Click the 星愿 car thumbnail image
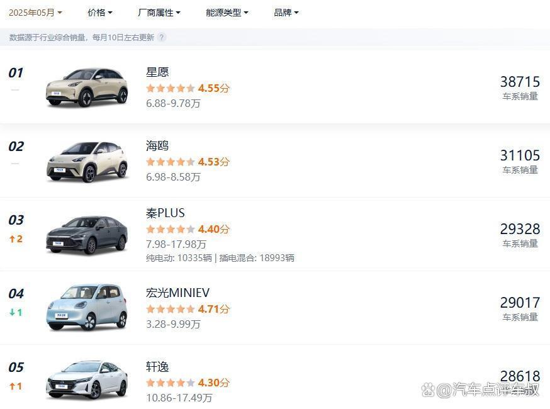This screenshot has height=409, width=550. click(87, 87)
